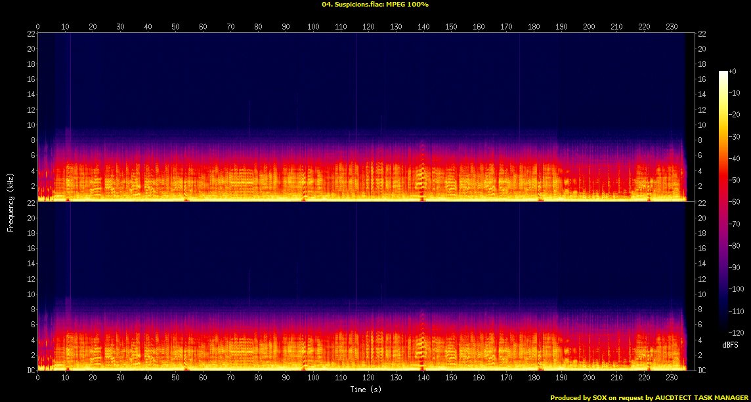751x402 pixels.
Task: Click the '+0' label at color scale top
Action: [733, 71]
